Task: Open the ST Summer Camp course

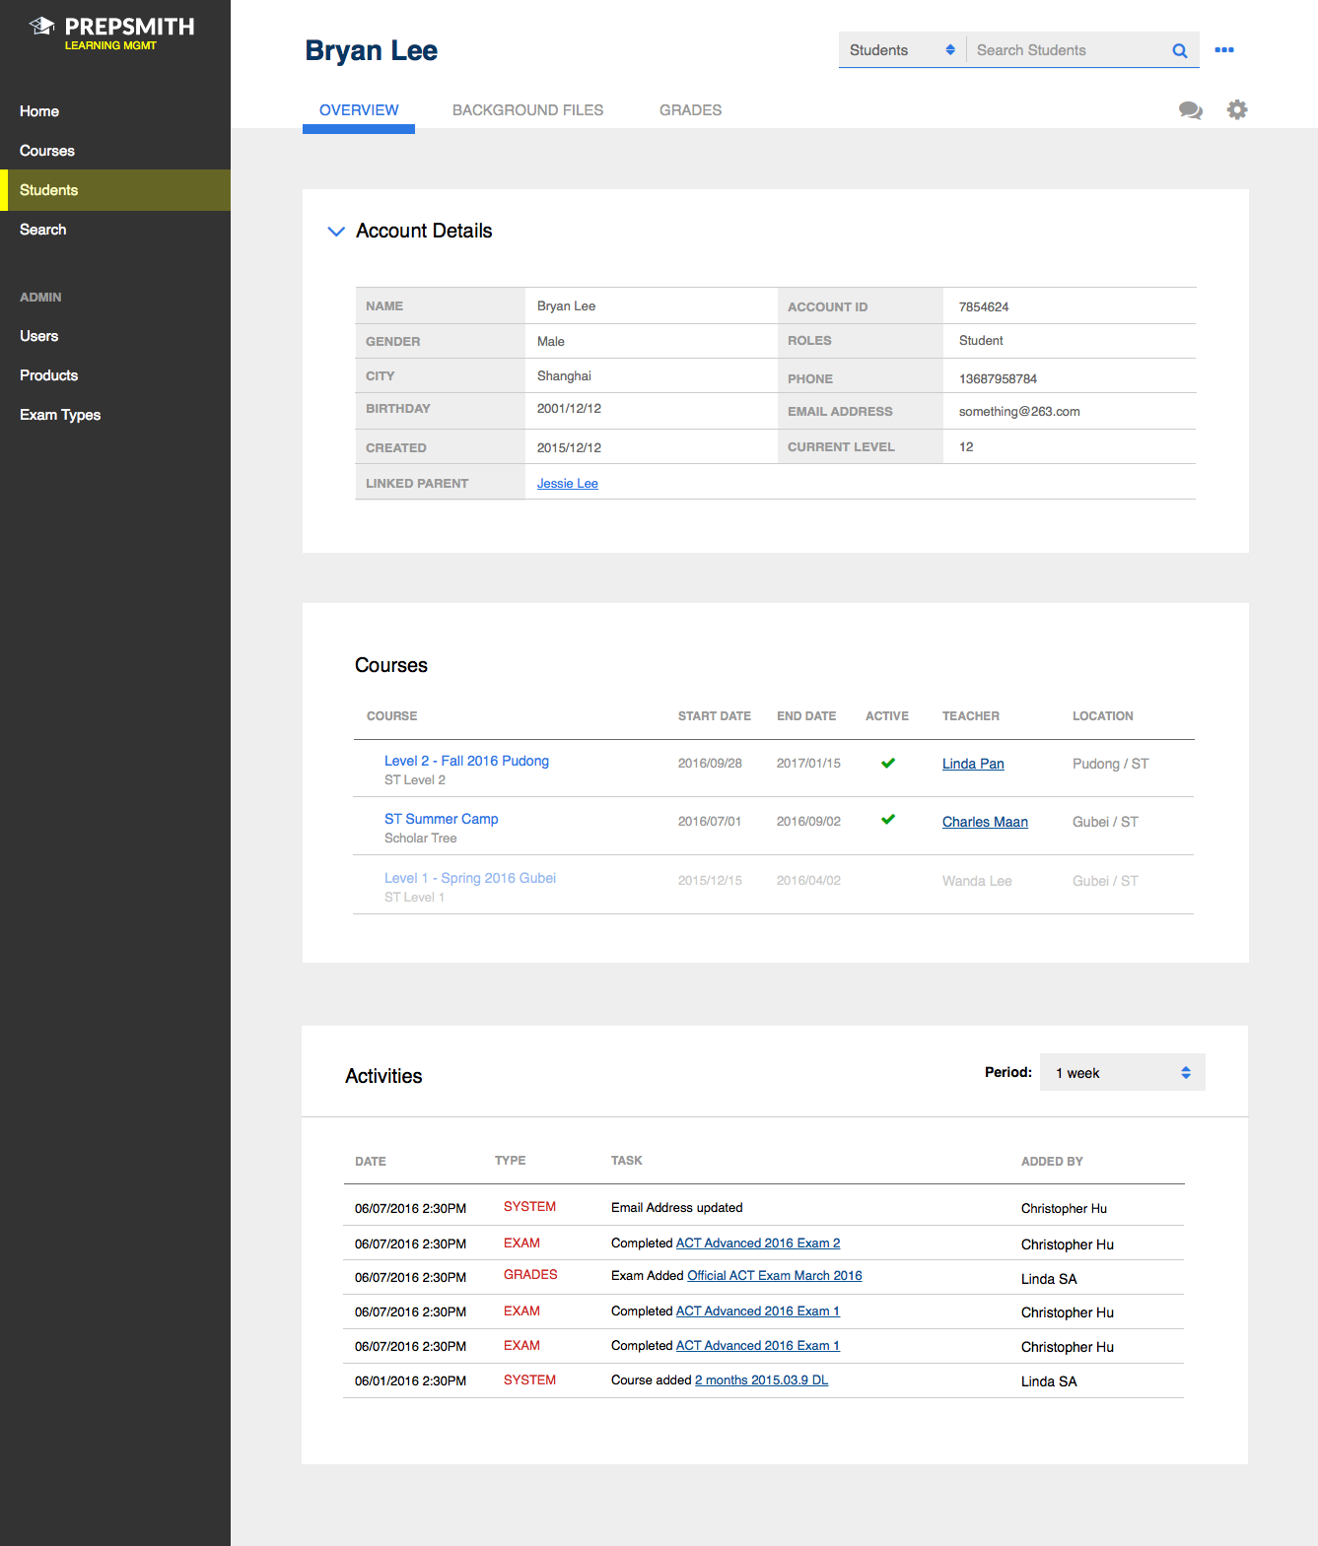Action: pos(442,819)
